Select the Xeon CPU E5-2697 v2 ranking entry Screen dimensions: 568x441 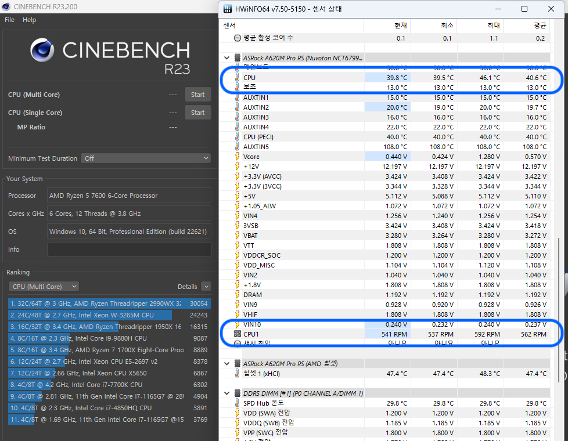pyautogui.click(x=109, y=362)
